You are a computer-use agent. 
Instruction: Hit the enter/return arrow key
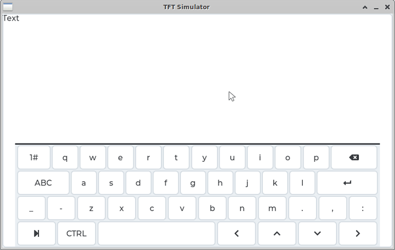pyautogui.click(x=347, y=183)
